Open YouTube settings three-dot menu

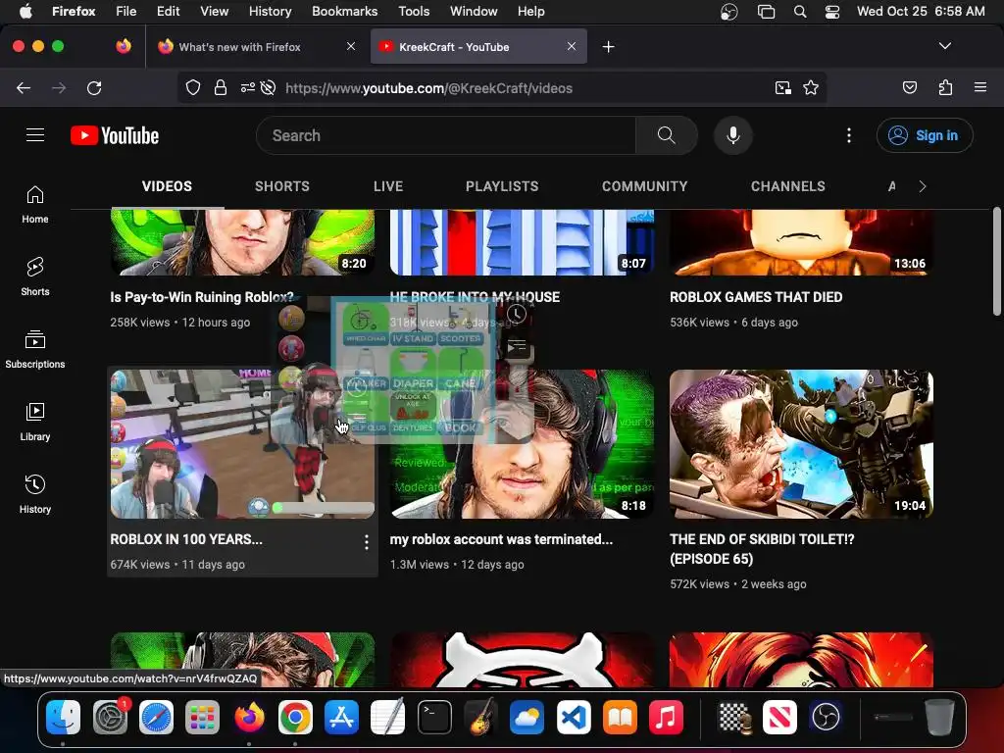tap(849, 135)
